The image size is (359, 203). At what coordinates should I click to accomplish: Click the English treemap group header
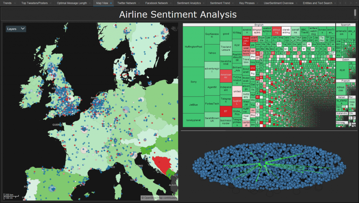259,25
